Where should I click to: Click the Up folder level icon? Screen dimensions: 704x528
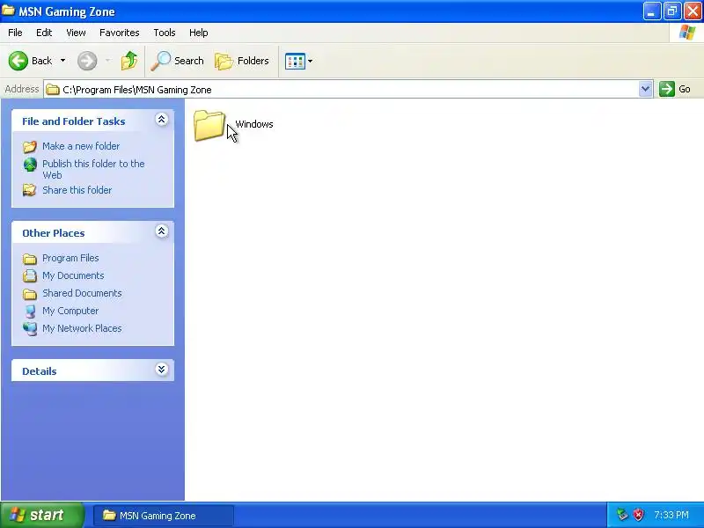point(129,61)
